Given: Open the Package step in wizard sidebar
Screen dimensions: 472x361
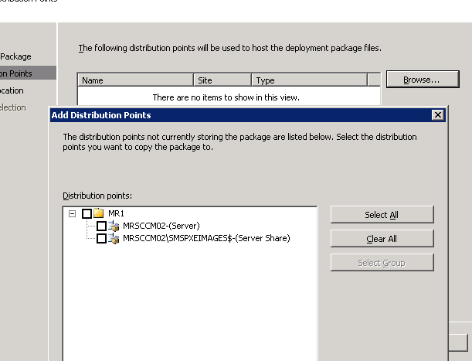Looking at the screenshot, I should click(15, 56).
